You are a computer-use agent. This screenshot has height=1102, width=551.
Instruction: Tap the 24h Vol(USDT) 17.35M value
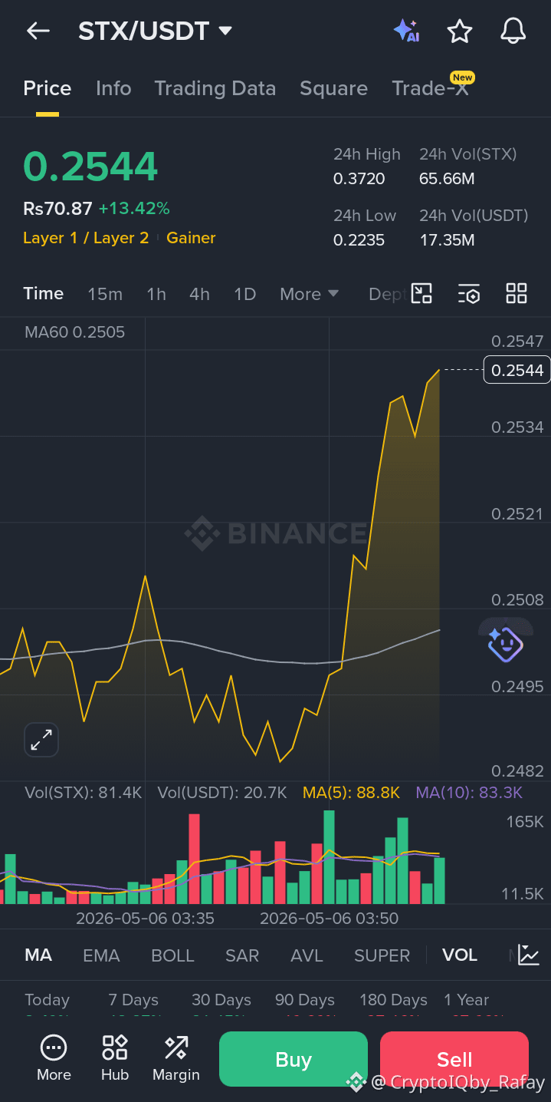pyautogui.click(x=447, y=240)
